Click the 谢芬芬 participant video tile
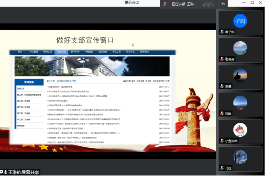Viewport: 265px width, 176px height. [240, 50]
